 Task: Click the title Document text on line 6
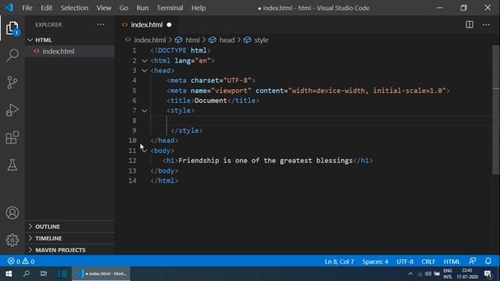210,101
